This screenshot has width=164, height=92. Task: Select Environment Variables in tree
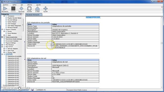[x=12, y=41]
